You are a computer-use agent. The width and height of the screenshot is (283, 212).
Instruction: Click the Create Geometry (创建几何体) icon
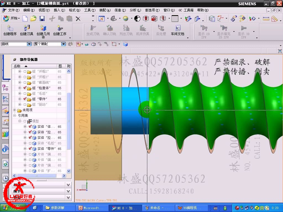[x=43, y=28]
